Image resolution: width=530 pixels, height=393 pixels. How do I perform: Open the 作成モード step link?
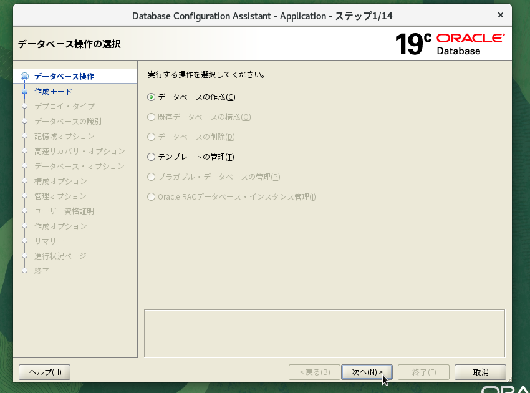tap(54, 91)
